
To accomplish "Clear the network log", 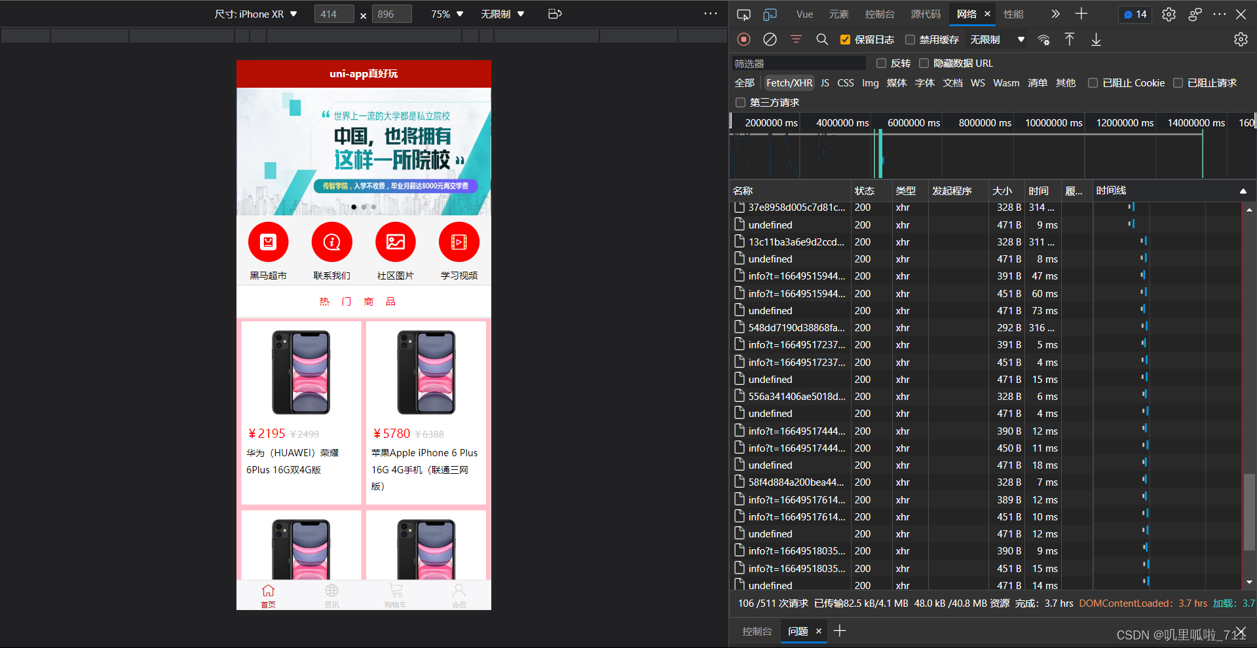I will point(770,39).
